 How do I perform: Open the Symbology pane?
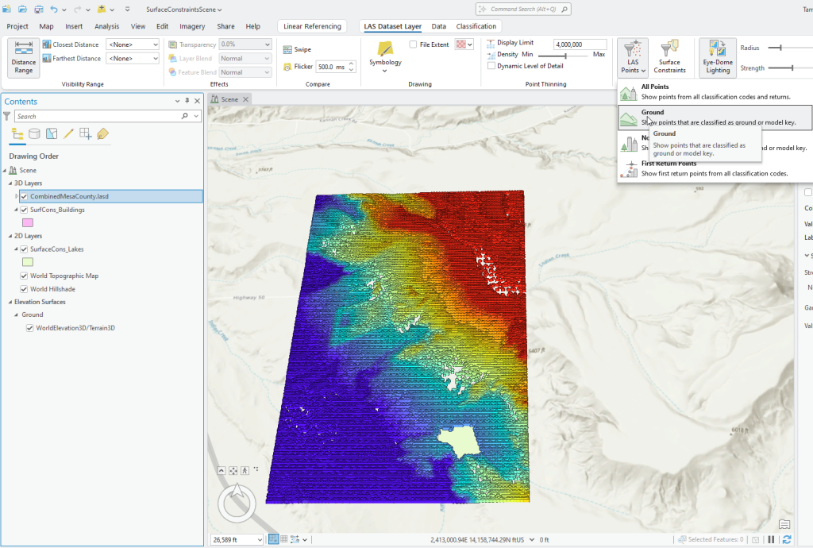385,54
